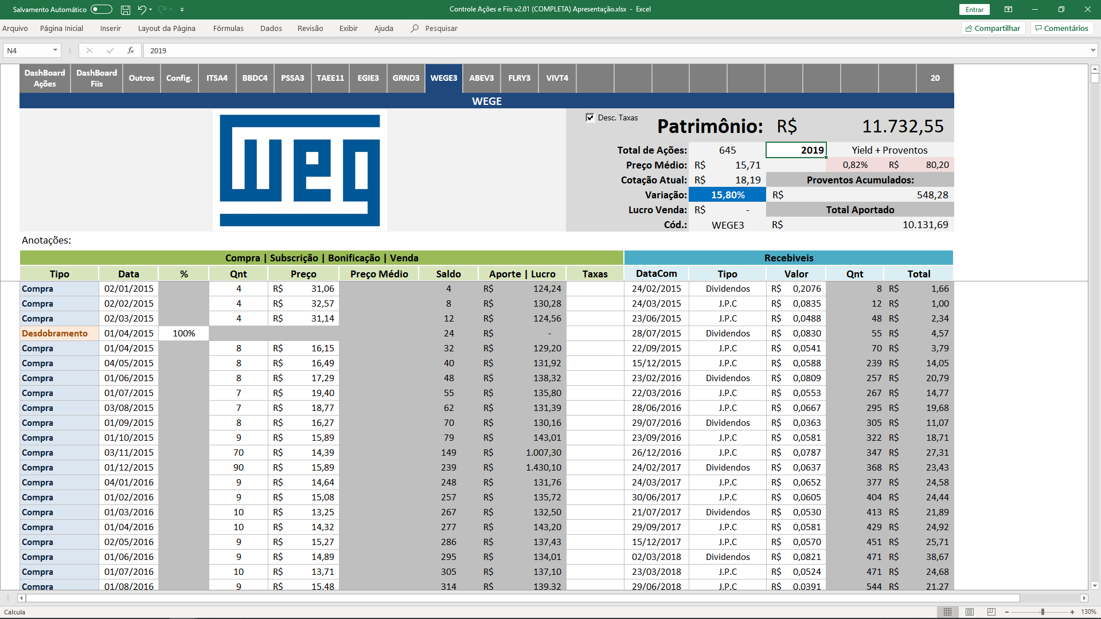Screen dimensions: 1101x619
Task: Click the TAEE11 stock button
Action: pyautogui.click(x=330, y=78)
